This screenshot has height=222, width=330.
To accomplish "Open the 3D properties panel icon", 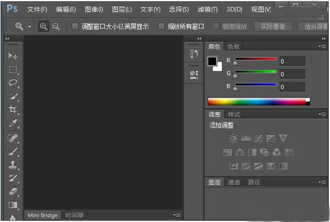I will click(194, 74).
